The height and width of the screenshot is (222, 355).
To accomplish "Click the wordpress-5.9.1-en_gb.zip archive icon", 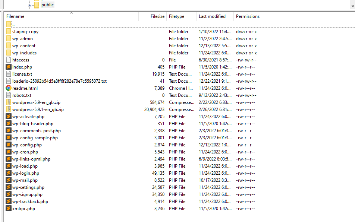I will pyautogui.click(x=9, y=109).
